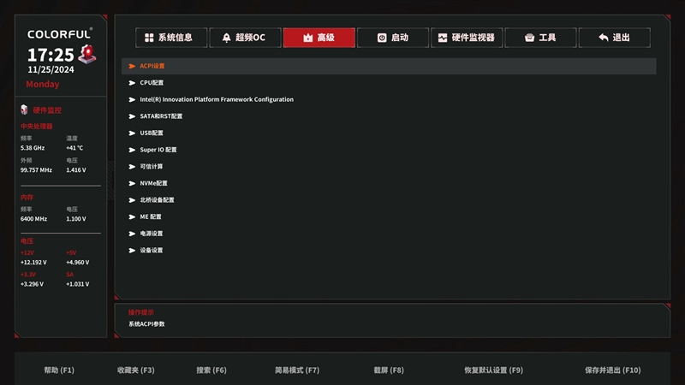Viewport: 685px width, 385px height.
Task: Click the date 11/25/2024
Action: click(x=51, y=69)
